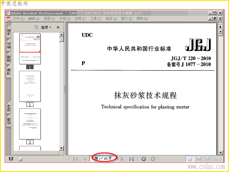Go to next view round button
The width and height of the screenshot is (229, 172).
pyautogui.click(x=153, y=159)
